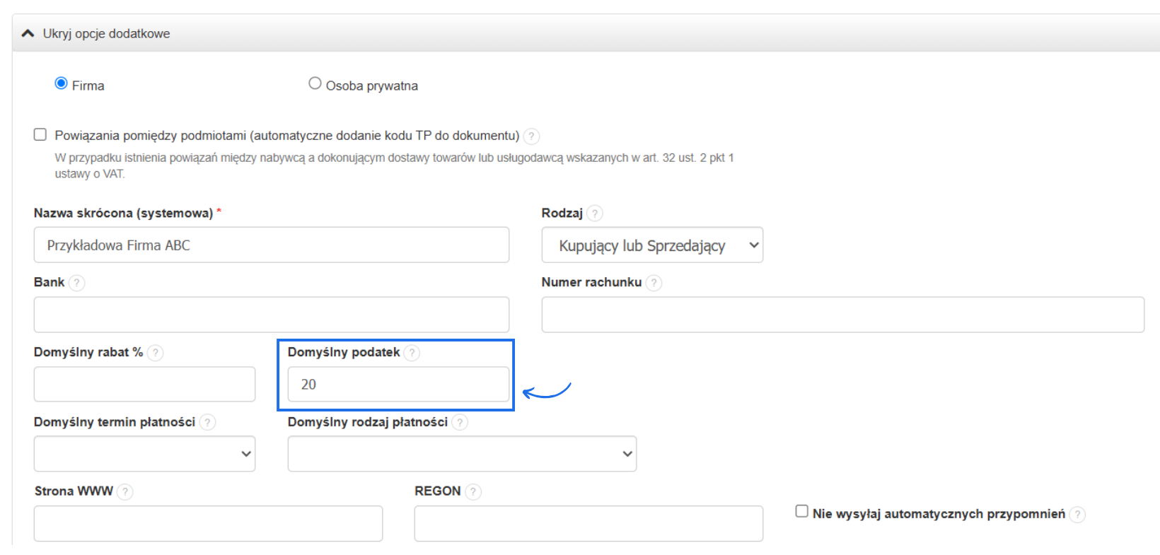This screenshot has width=1160, height=555.
Task: Click help icon next to Bank label
Action: [77, 283]
